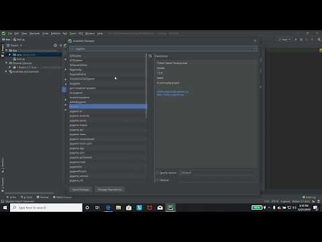The width and height of the screenshot is (322, 242).
Task: Enable the Options checkbox
Action: [158, 180]
